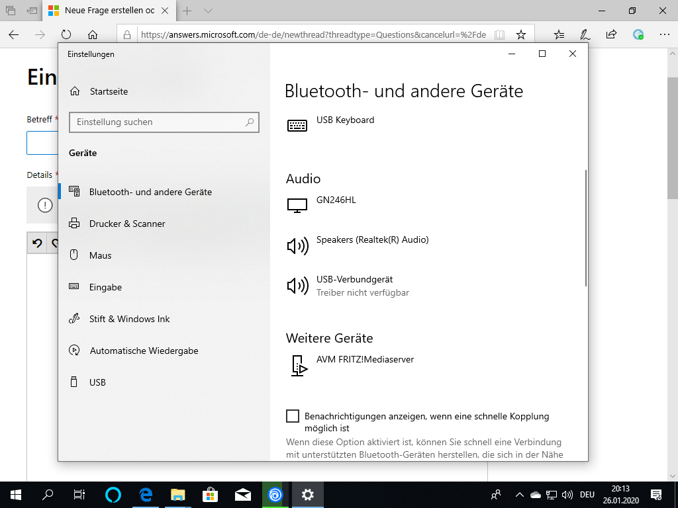
Task: Click the Einstellung suchen search field
Action: coord(164,122)
